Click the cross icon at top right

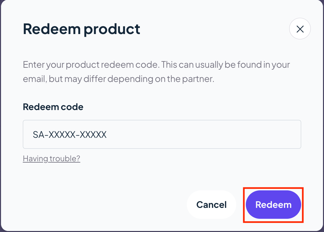click(300, 29)
